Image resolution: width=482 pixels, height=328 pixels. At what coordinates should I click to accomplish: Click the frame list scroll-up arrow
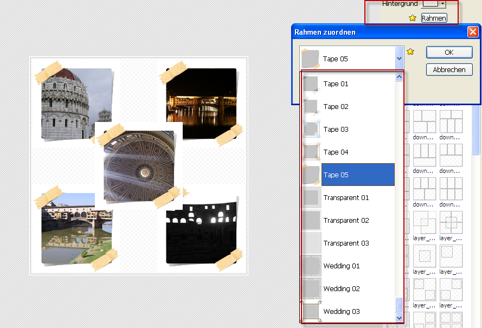400,77
